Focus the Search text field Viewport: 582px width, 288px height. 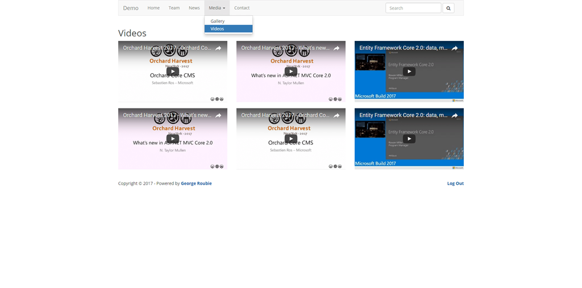coord(413,8)
